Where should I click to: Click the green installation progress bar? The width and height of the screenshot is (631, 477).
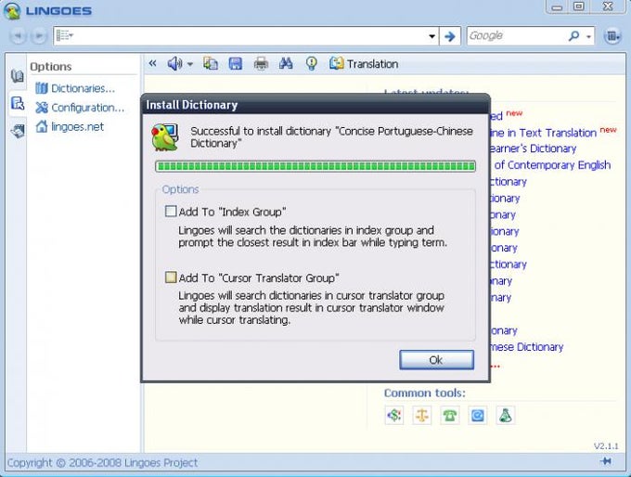tap(315, 166)
